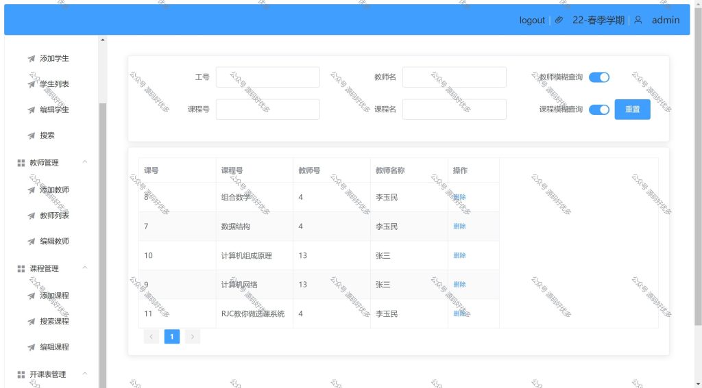Go to previous page with the left arrow
702x388 pixels.
tap(152, 337)
